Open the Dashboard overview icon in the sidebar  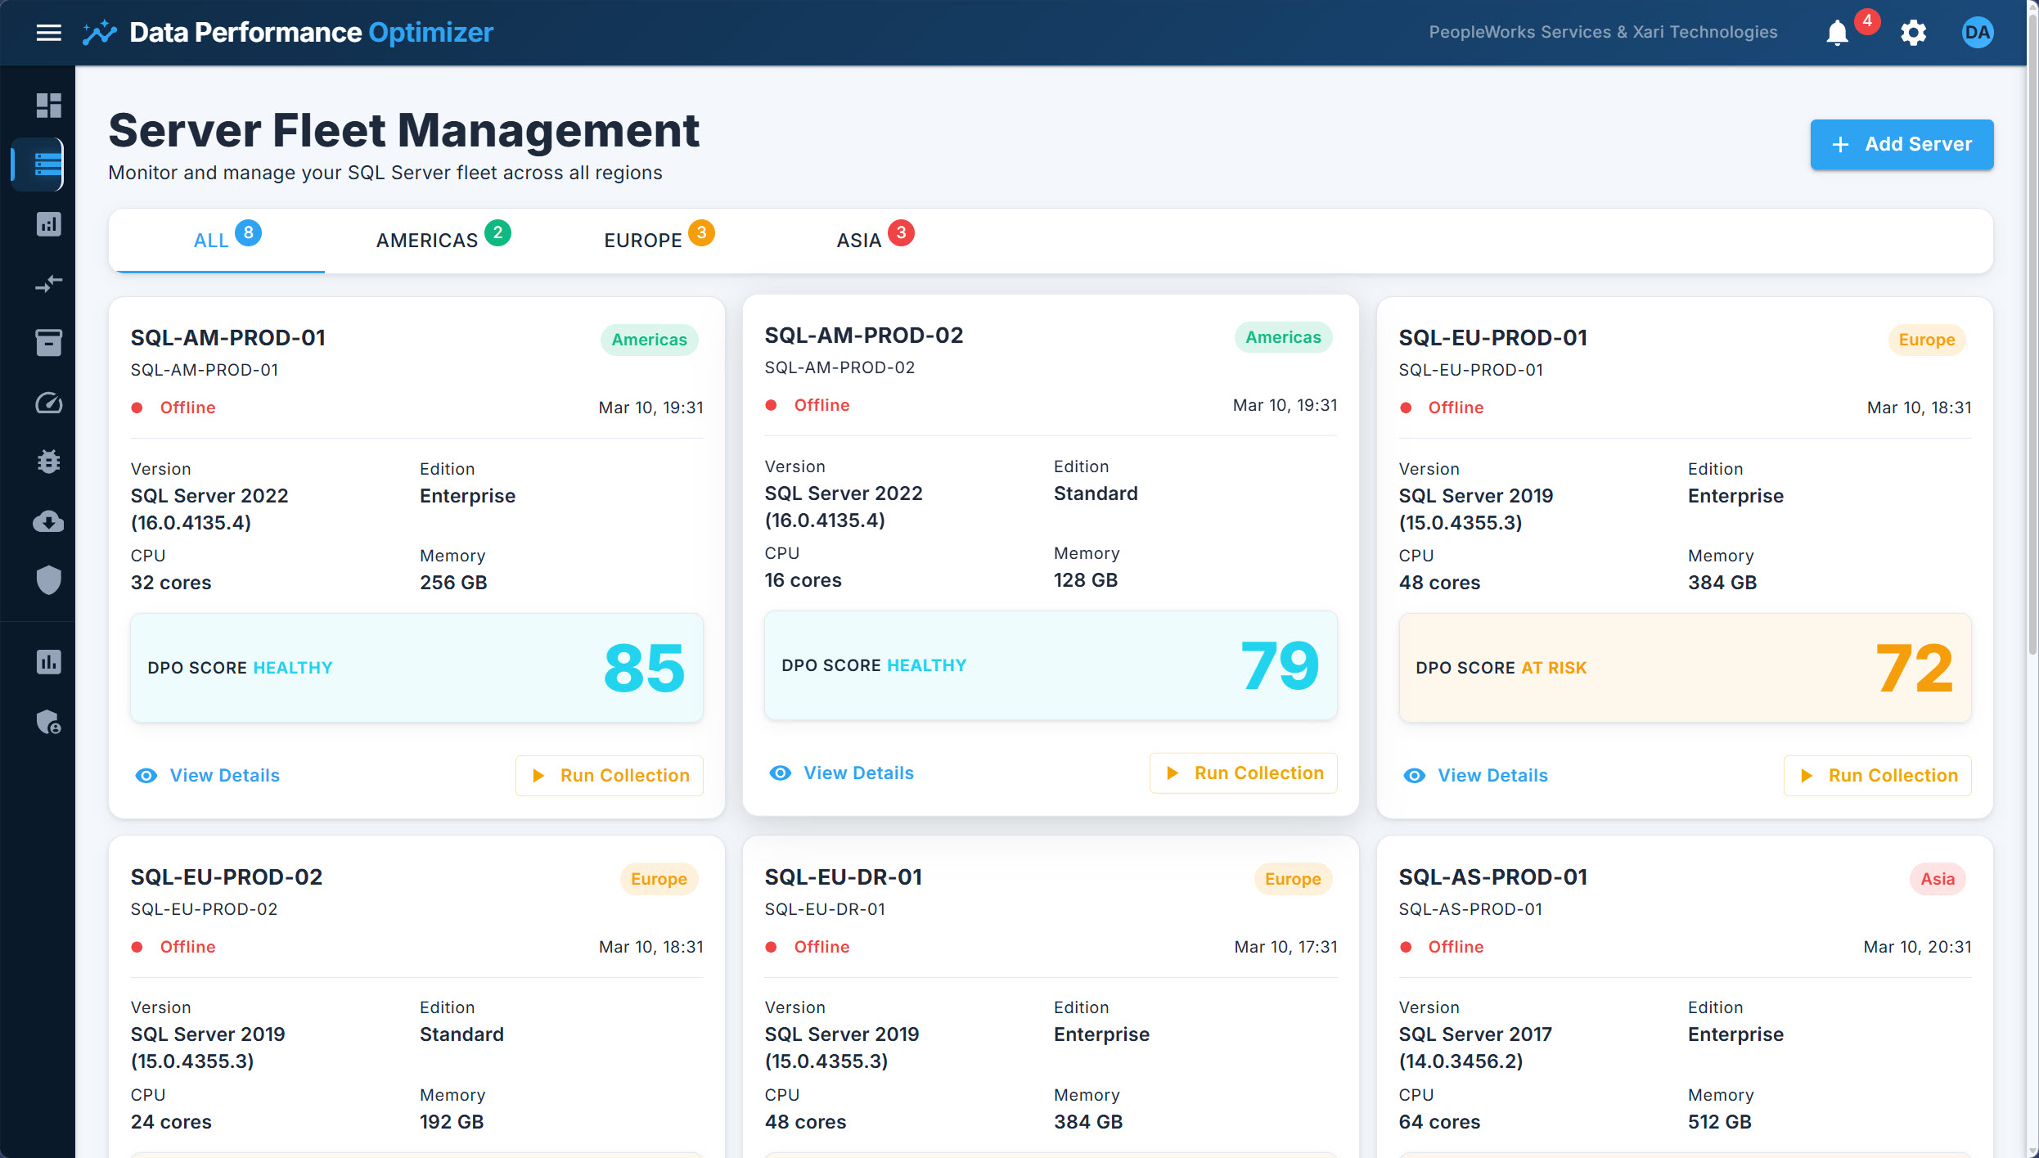click(x=48, y=105)
